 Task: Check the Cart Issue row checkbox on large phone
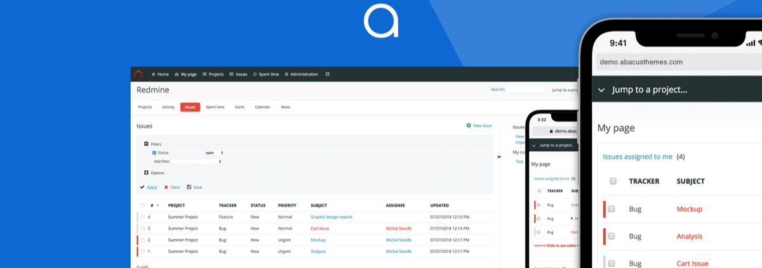click(612, 263)
